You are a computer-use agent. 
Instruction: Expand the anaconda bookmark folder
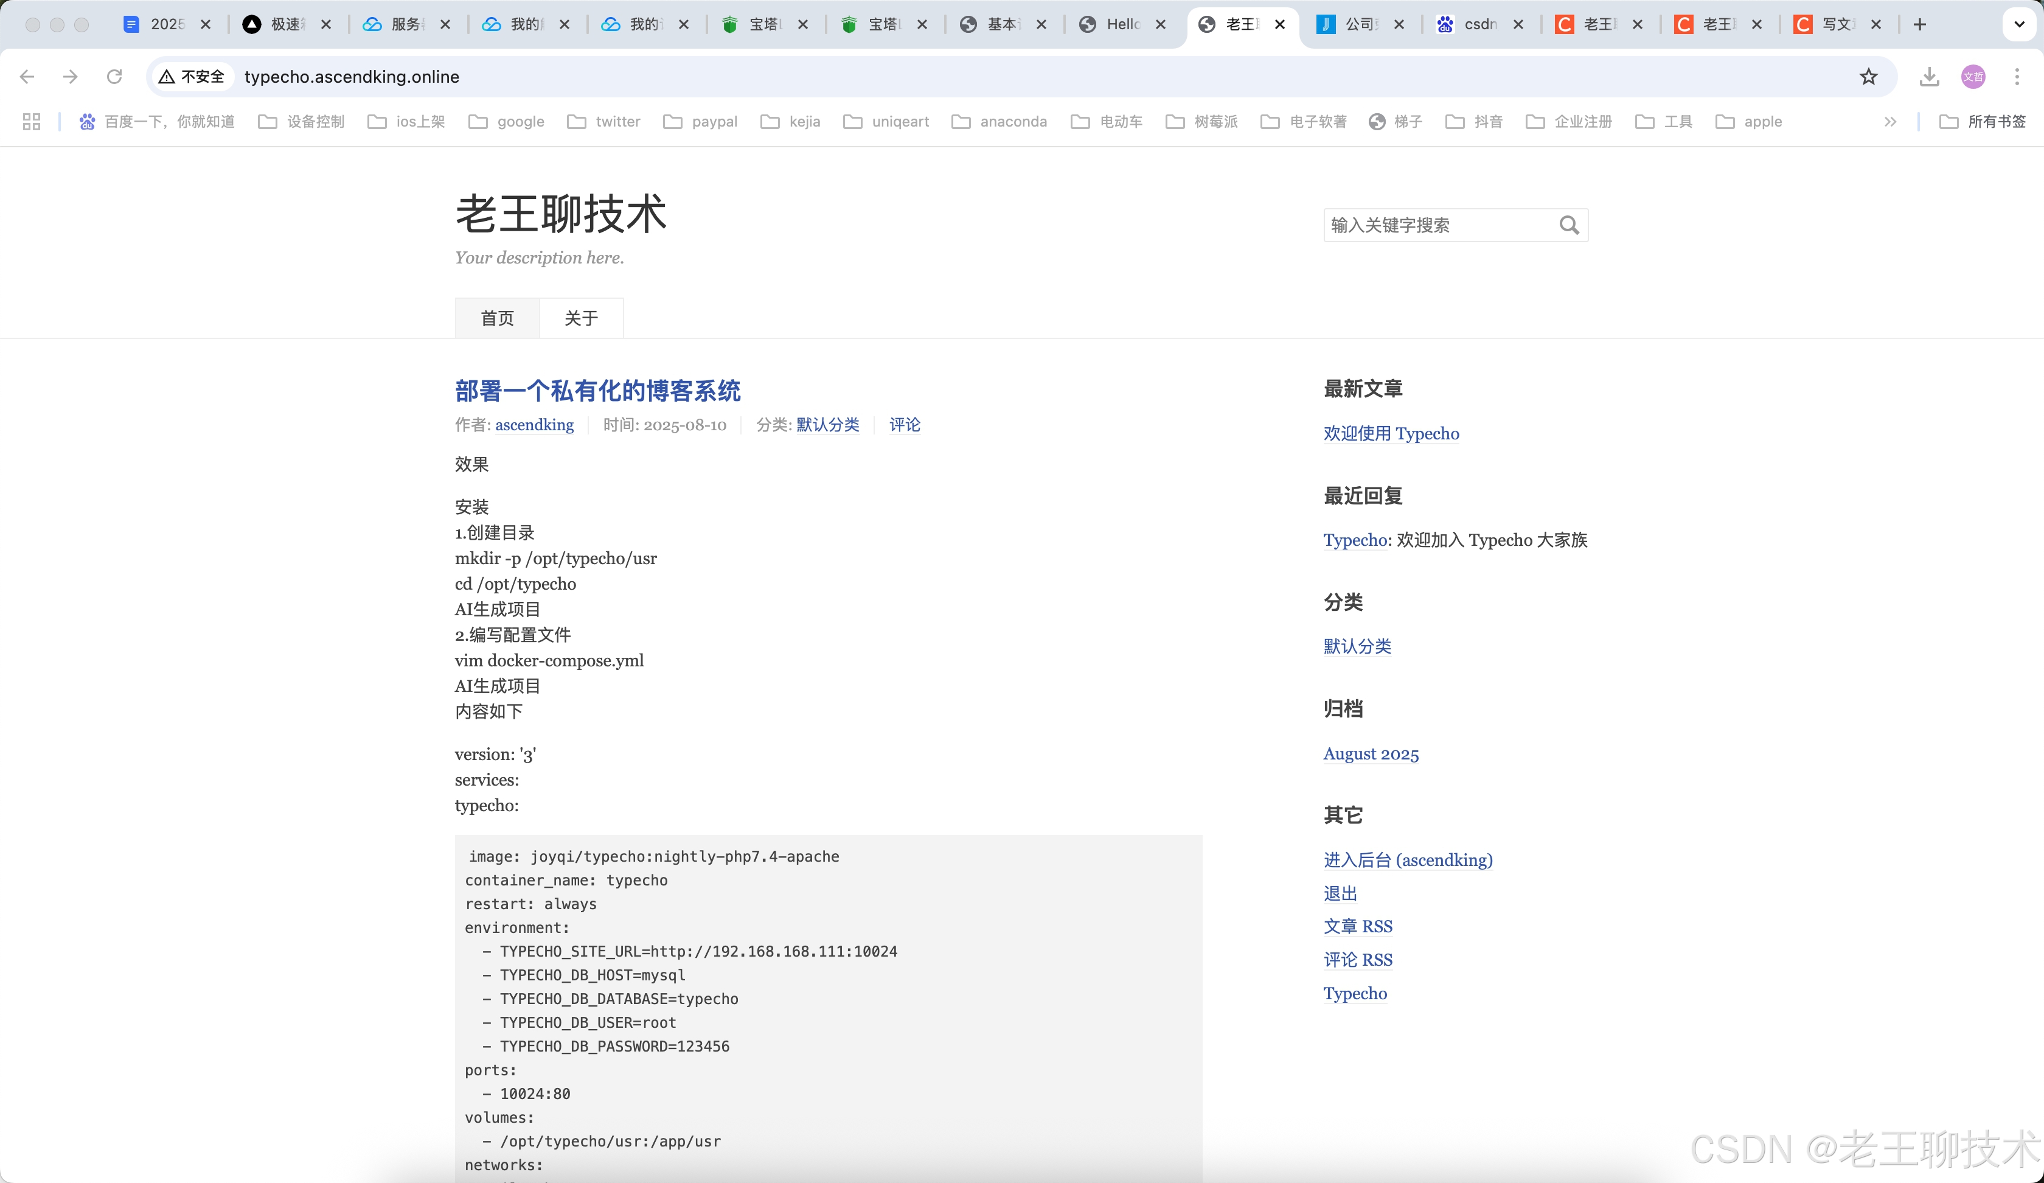(999, 122)
